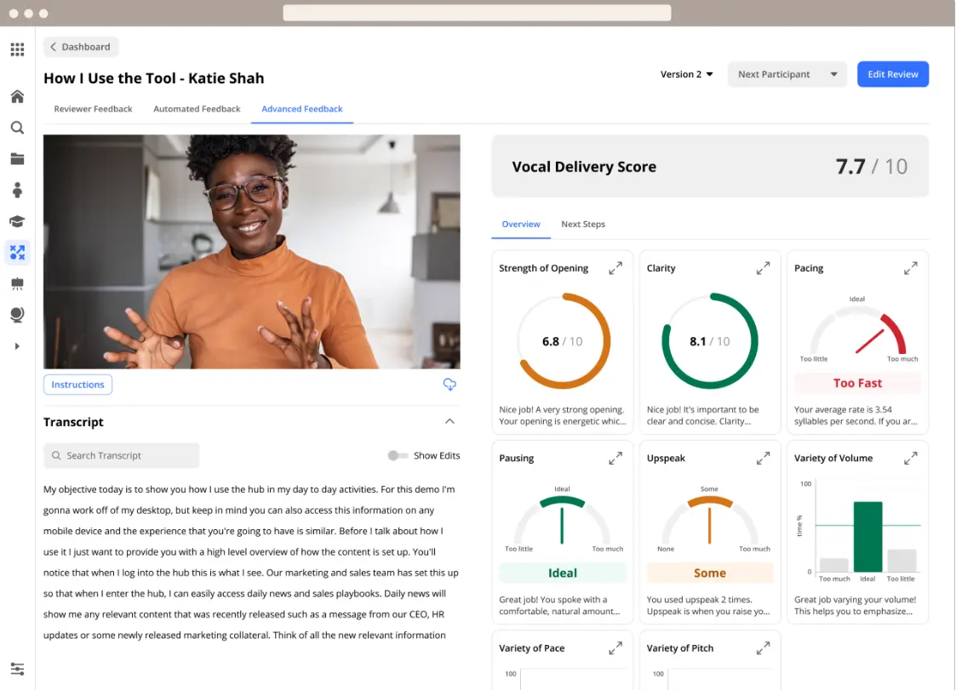This screenshot has height=690, width=956.
Task: Go back to Dashboard
Action: [x=81, y=47]
